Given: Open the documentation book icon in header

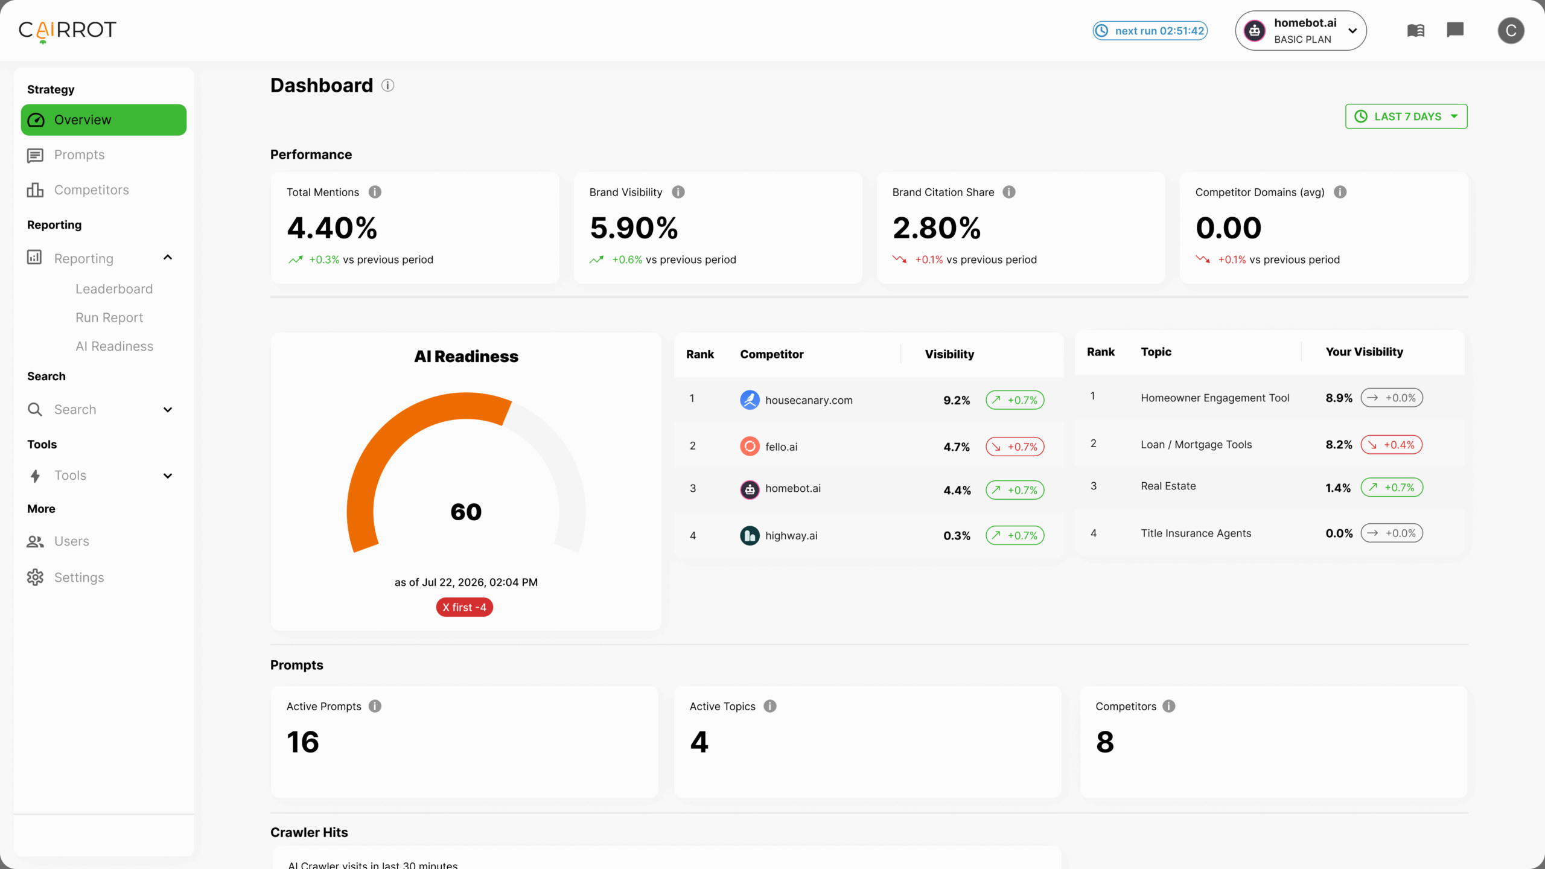Looking at the screenshot, I should click(x=1415, y=30).
